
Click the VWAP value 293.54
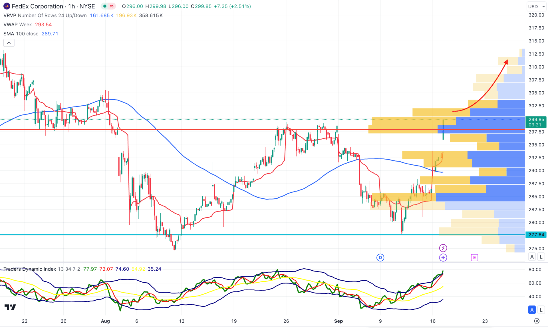(x=43, y=25)
